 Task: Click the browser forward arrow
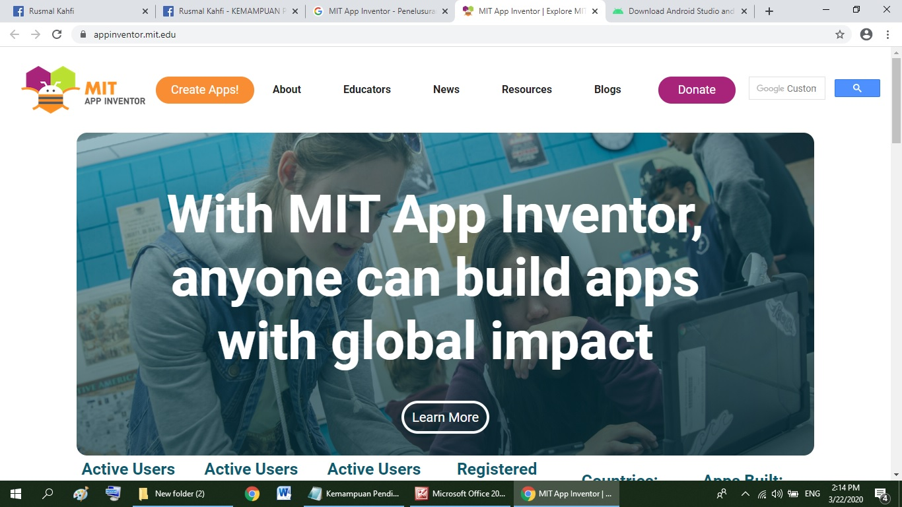36,34
